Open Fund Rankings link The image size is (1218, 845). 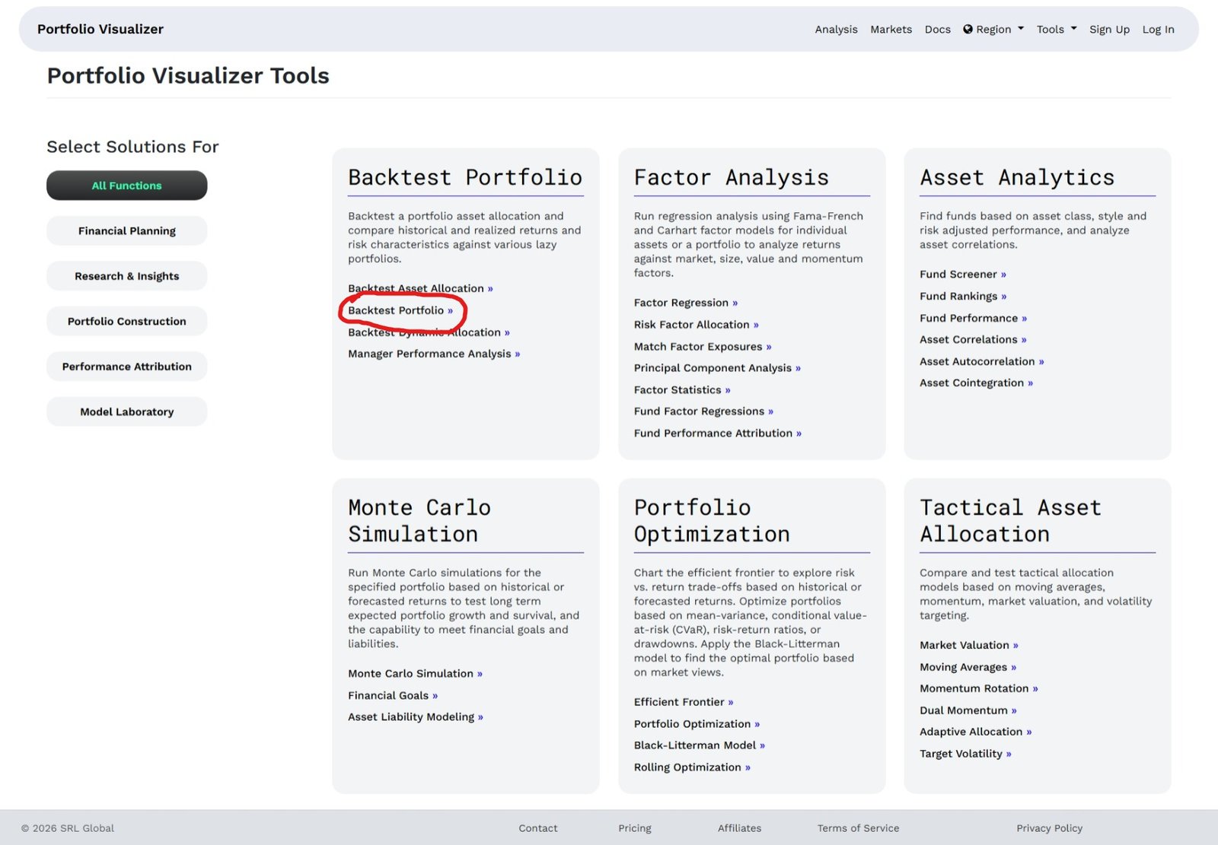click(x=963, y=297)
